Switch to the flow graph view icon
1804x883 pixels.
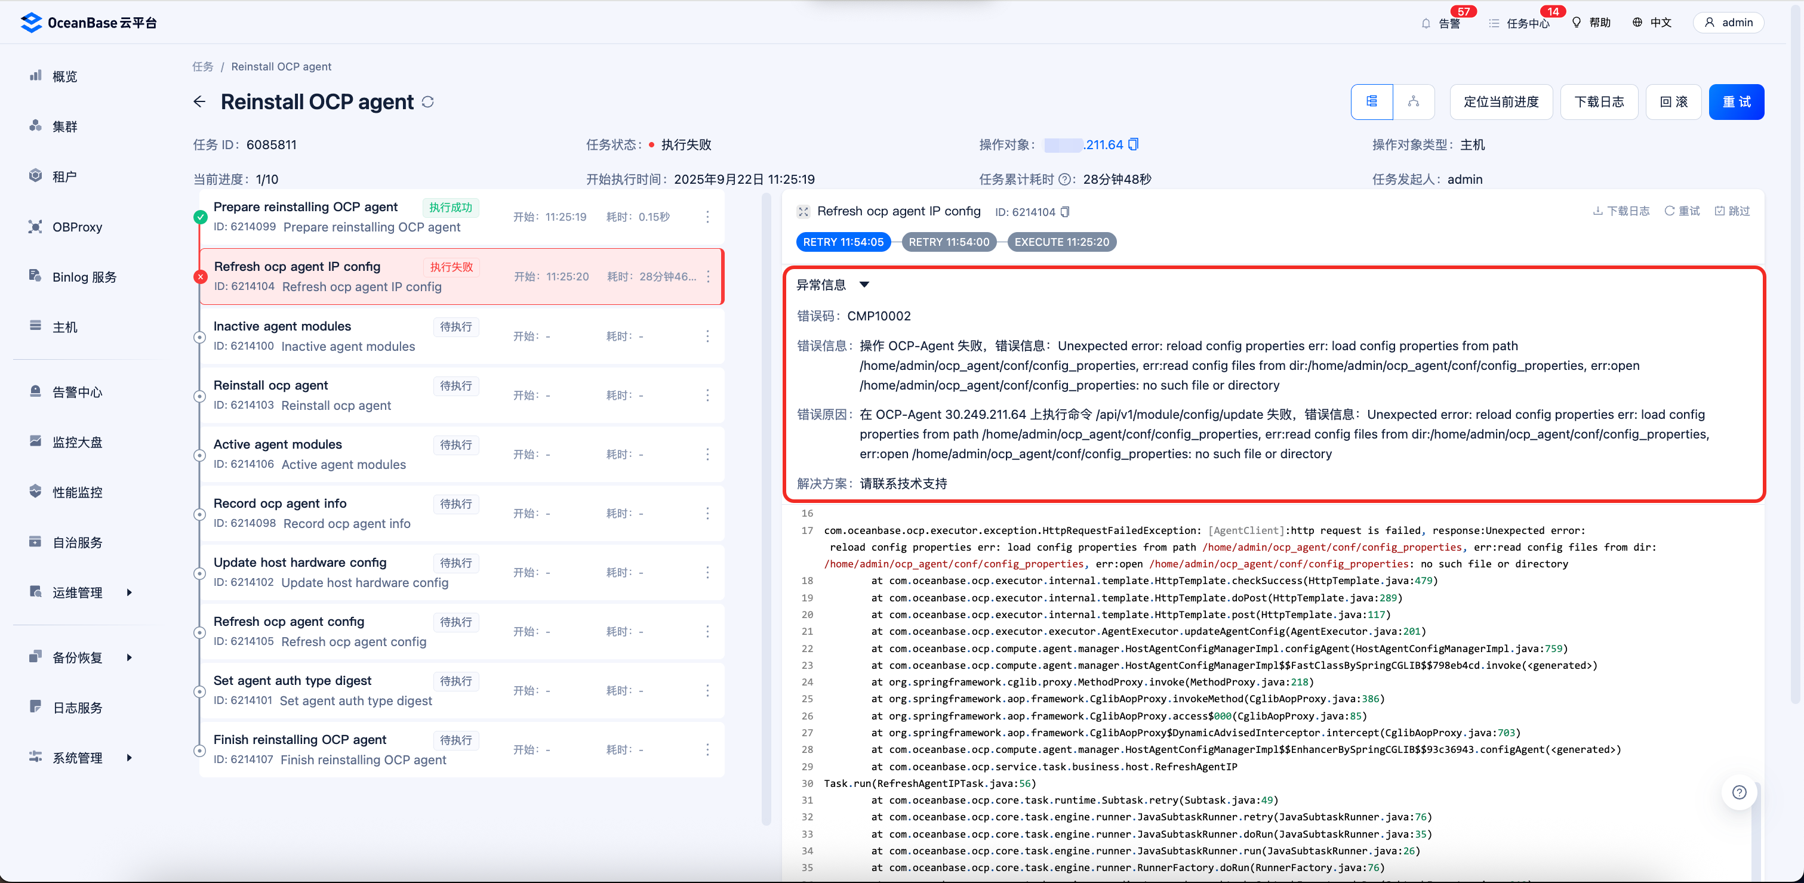click(x=1413, y=102)
